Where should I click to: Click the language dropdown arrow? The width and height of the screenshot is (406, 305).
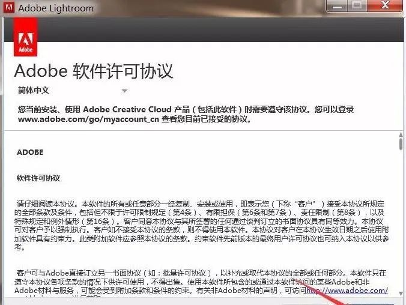[x=124, y=91]
